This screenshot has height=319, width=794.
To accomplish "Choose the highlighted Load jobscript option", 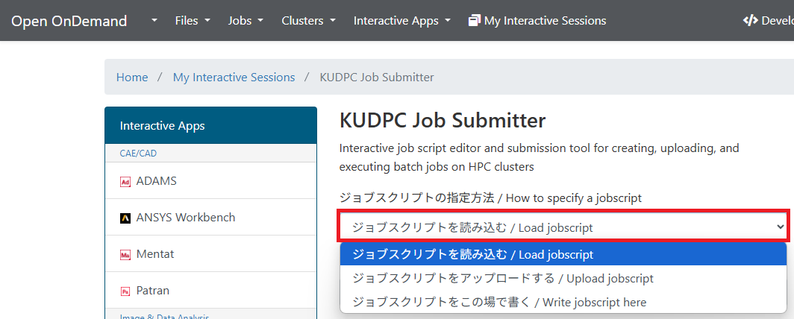I will coord(563,254).
